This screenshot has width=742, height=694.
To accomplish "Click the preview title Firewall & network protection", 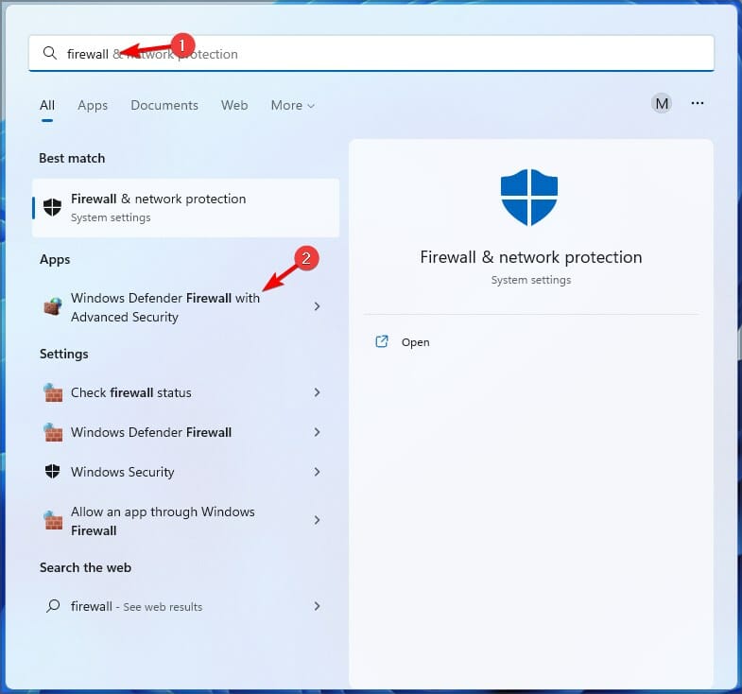I will click(x=531, y=257).
